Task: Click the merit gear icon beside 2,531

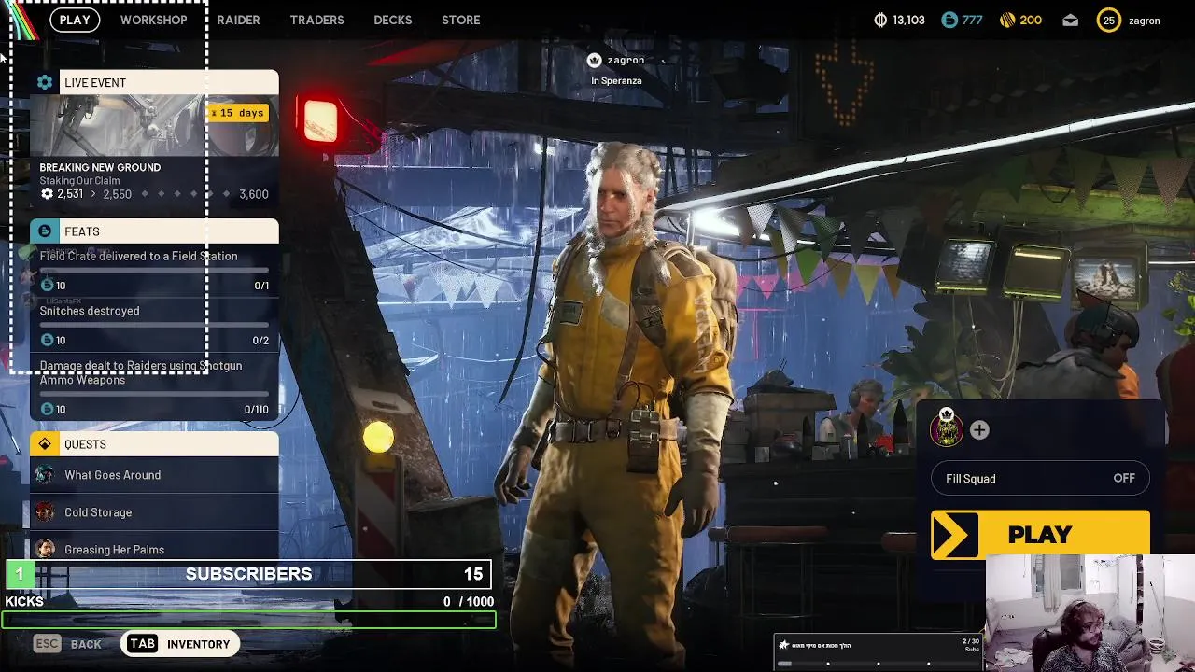Action: 47,194
